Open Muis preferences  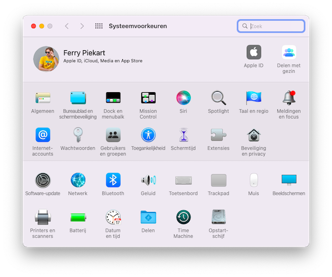coord(253,180)
